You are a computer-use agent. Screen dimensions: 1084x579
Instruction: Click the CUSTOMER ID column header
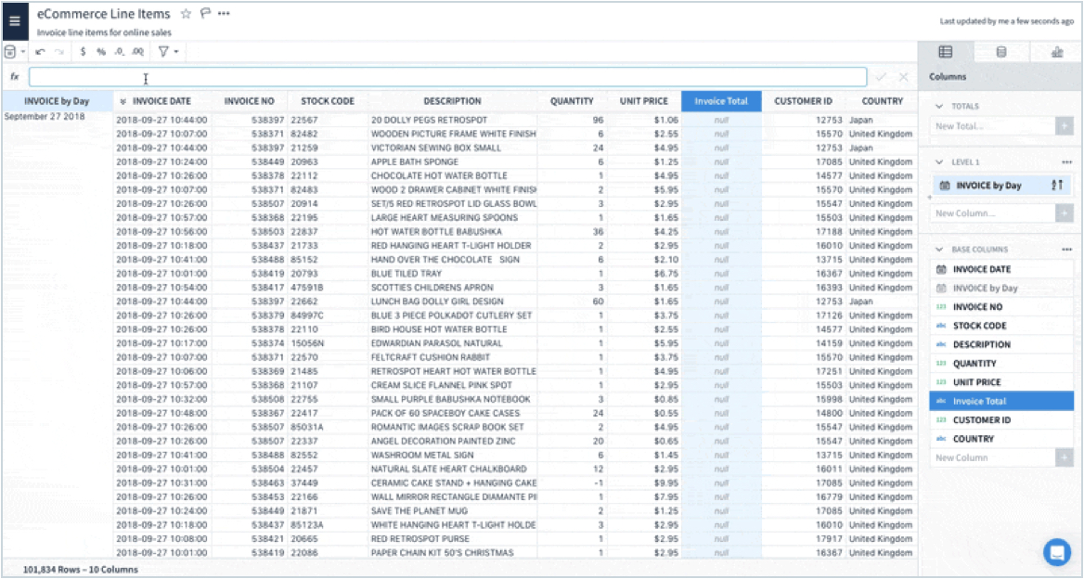tap(804, 101)
